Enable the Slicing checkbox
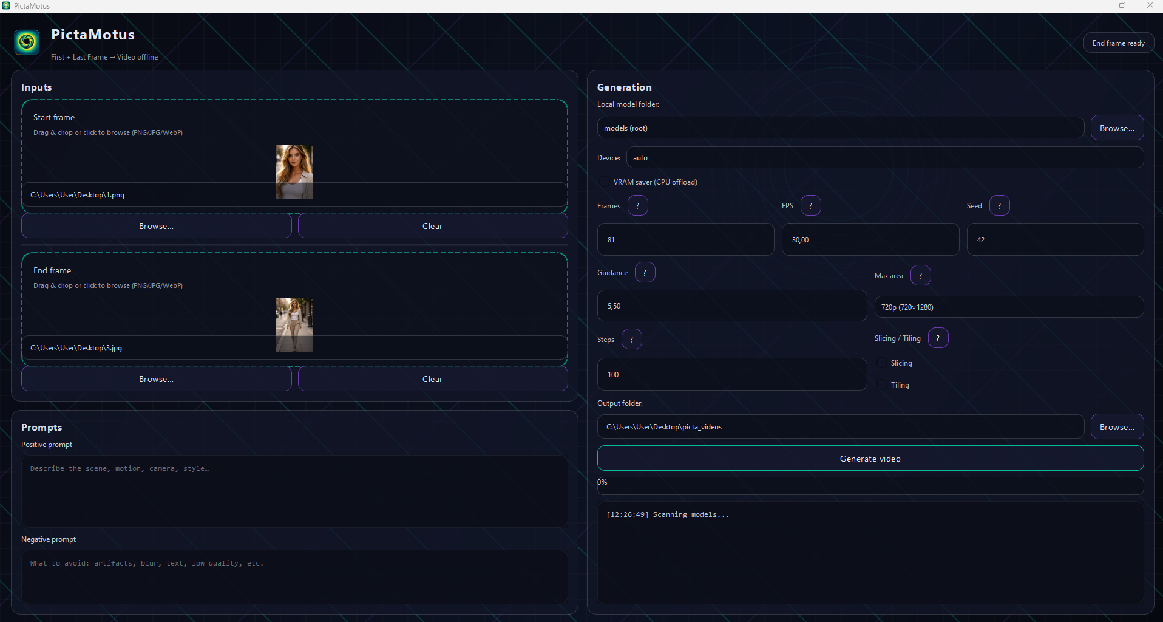 (881, 363)
